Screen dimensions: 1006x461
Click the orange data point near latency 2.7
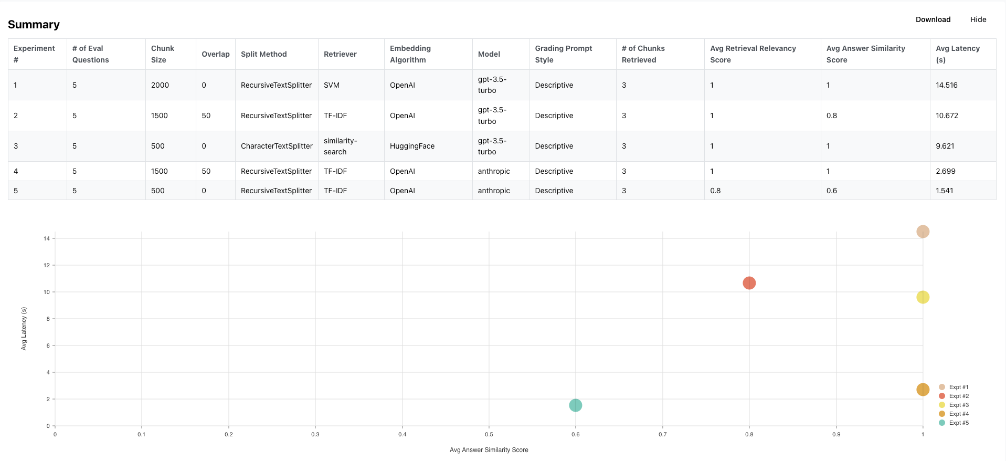point(923,390)
